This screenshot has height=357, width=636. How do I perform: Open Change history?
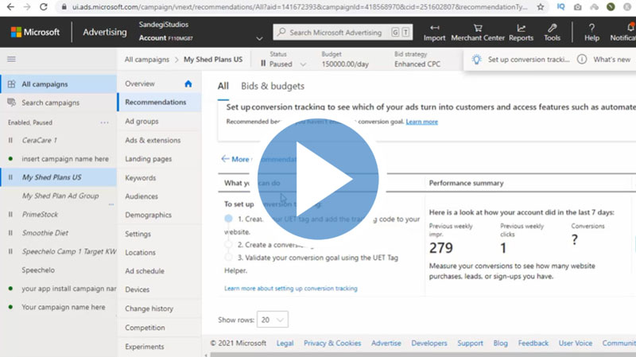click(149, 308)
